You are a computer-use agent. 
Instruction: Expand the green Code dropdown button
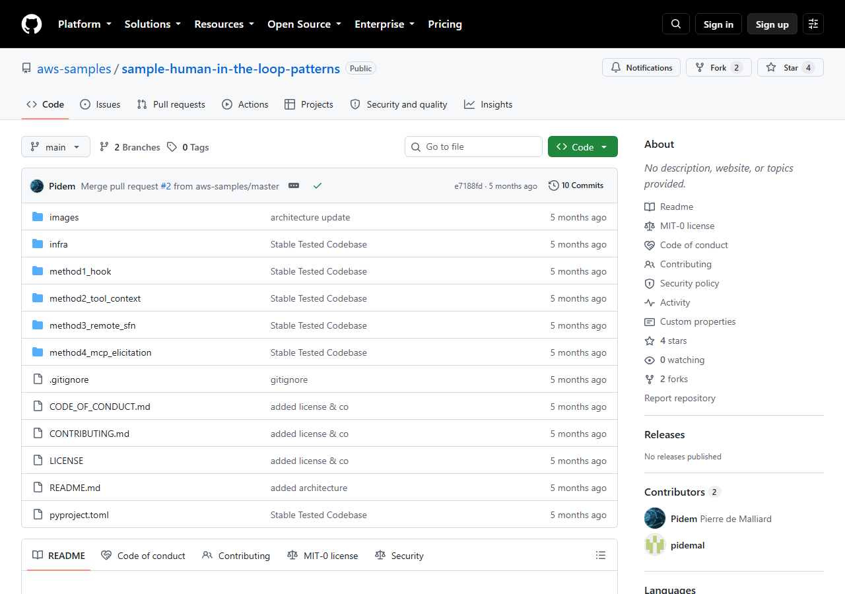click(582, 147)
